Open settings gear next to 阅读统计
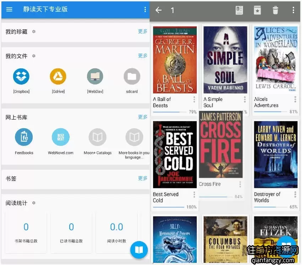 click(x=34, y=203)
